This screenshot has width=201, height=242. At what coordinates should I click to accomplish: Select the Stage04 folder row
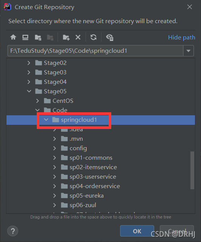[x=101, y=82]
